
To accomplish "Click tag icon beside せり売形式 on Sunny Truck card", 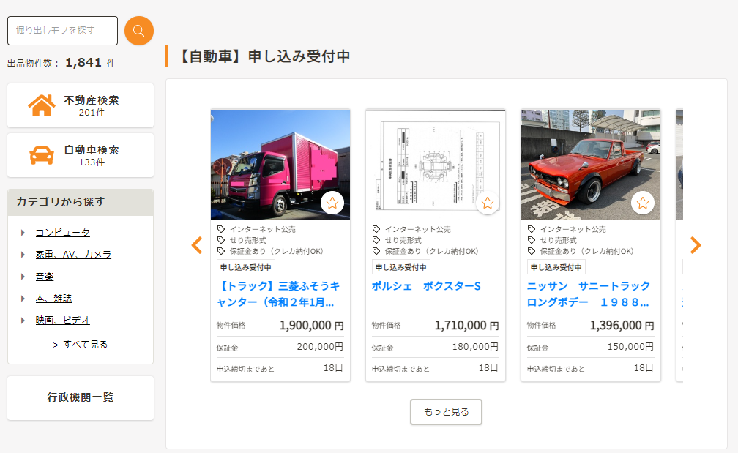I will pos(532,240).
